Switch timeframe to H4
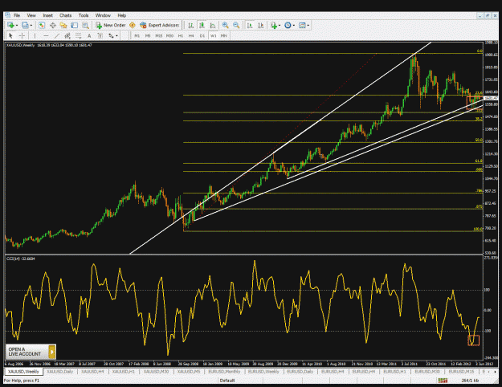 coord(191,35)
